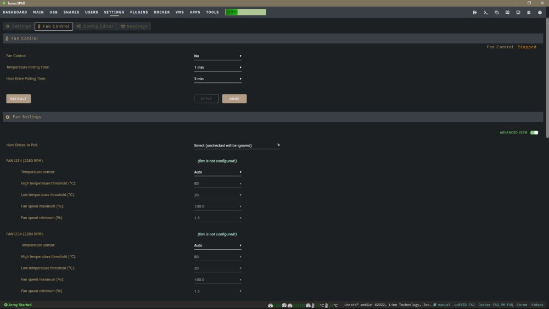Open the feedback speech-bubble icon
Viewport: 549px width, 309px height.
(507, 12)
